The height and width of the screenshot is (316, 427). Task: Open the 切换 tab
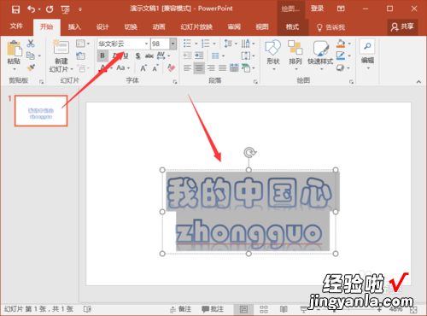(x=131, y=27)
